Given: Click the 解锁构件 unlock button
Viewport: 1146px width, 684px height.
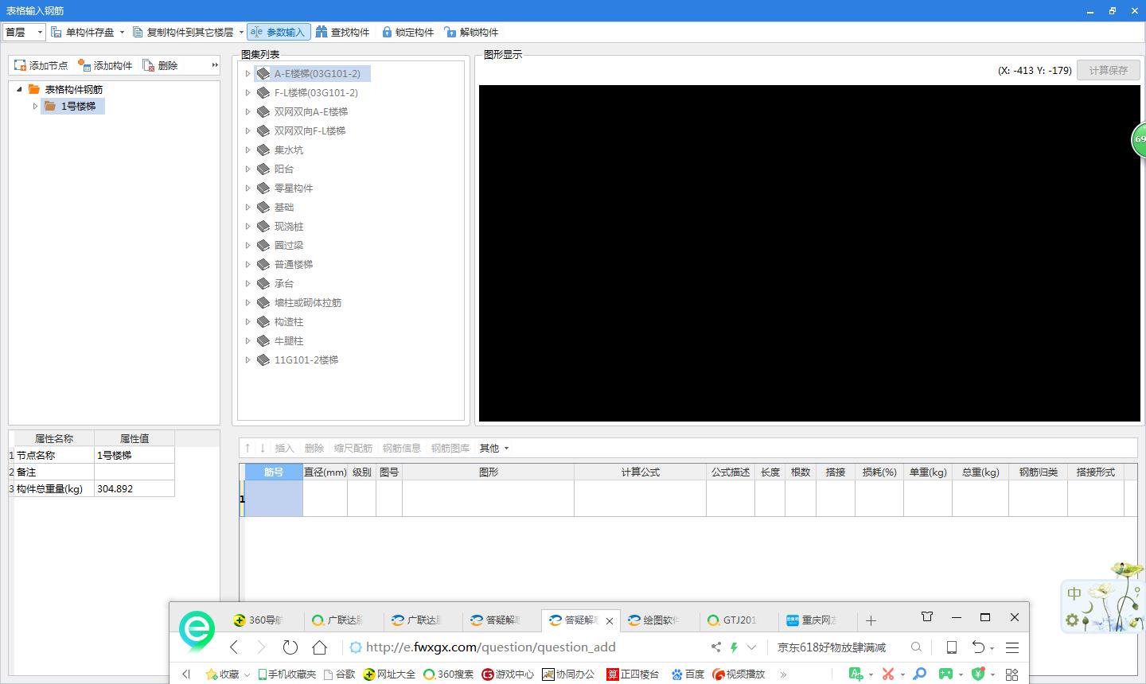Looking at the screenshot, I should pos(471,32).
